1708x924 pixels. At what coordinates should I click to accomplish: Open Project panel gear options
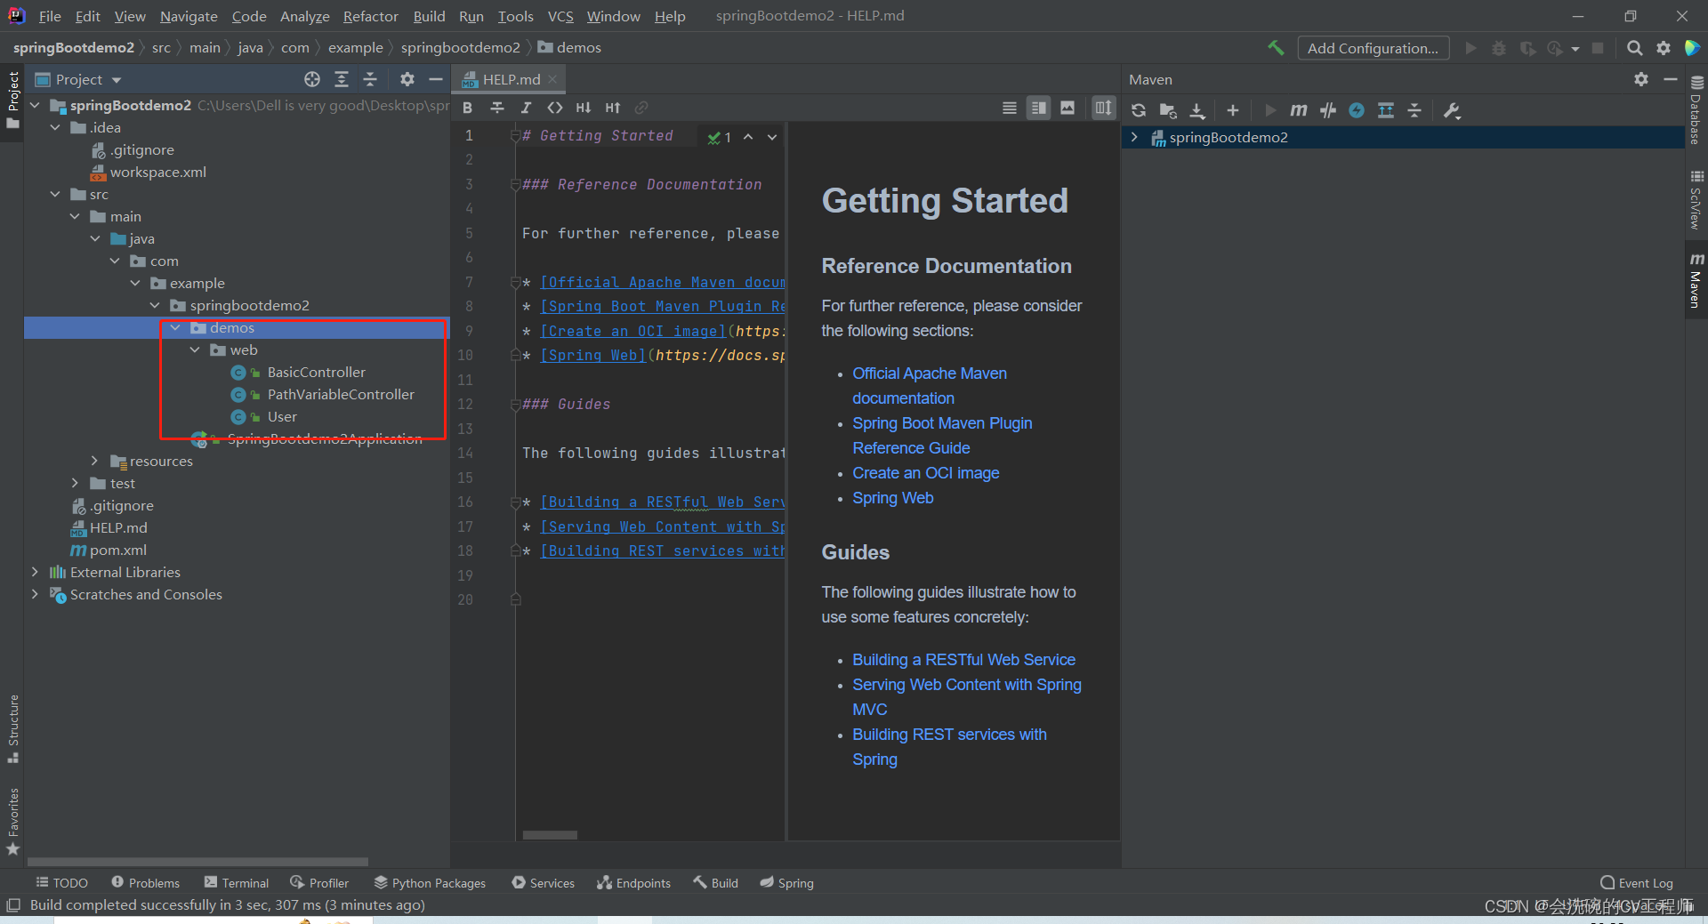407,79
